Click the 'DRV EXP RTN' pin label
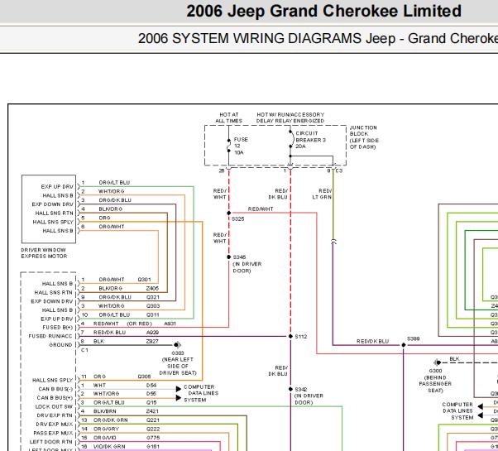498x451 pixels. [55, 415]
